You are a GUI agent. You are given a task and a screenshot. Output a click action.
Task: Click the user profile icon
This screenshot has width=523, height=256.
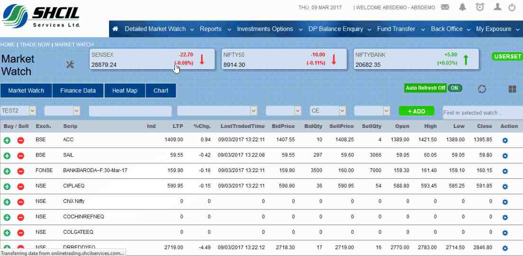tap(497, 7)
